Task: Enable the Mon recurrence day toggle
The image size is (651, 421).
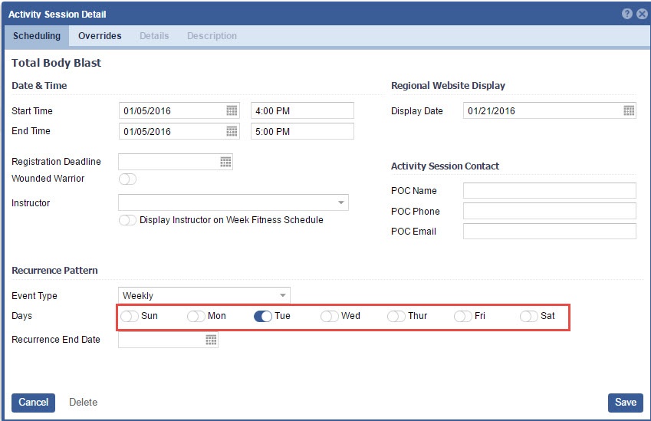Action: click(x=196, y=316)
